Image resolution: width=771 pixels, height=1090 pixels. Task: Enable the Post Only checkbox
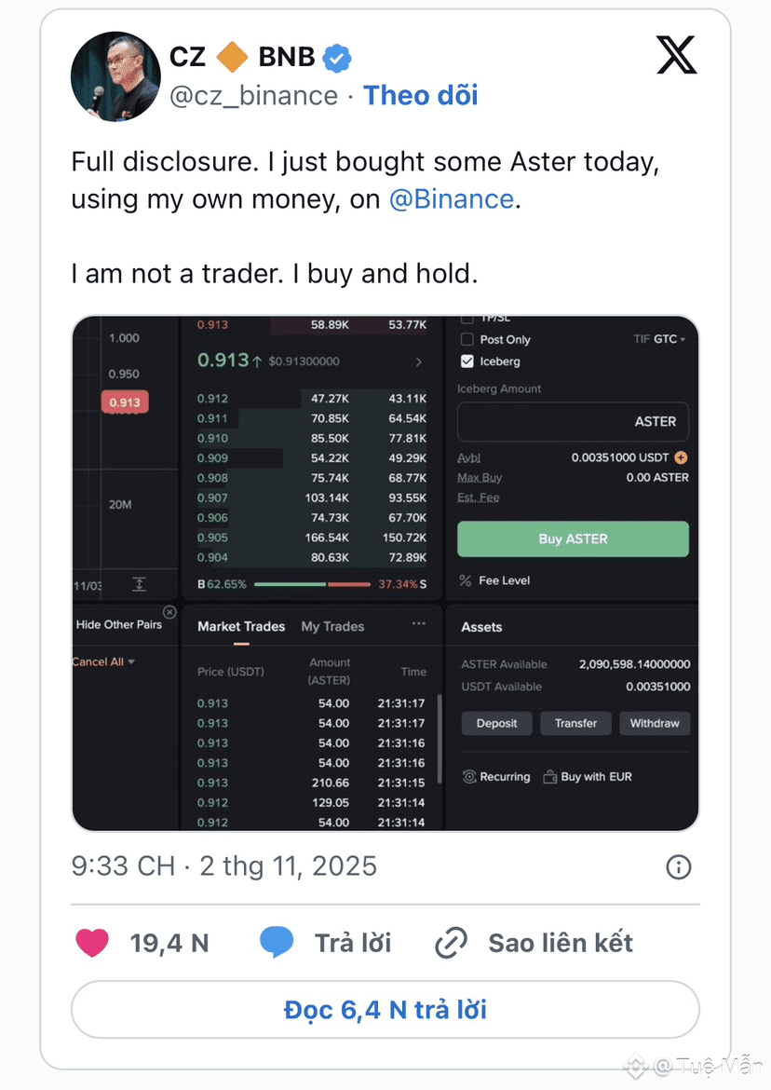467,340
